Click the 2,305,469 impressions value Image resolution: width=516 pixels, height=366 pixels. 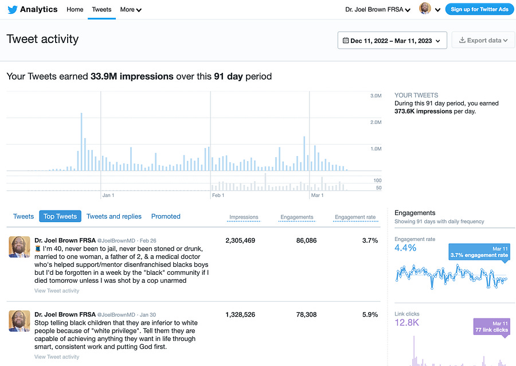pos(240,240)
